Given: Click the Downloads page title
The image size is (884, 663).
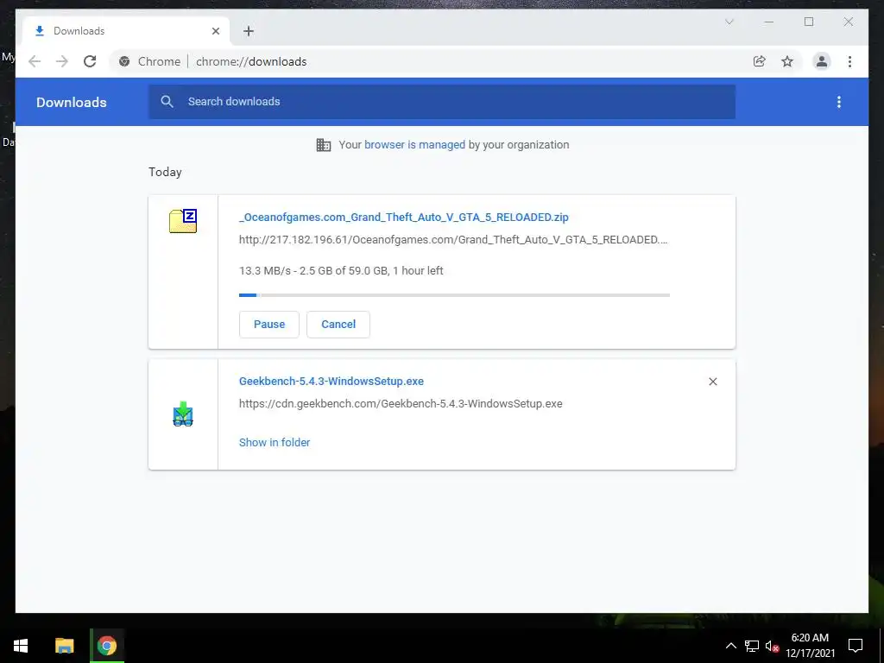Looking at the screenshot, I should click(x=72, y=102).
